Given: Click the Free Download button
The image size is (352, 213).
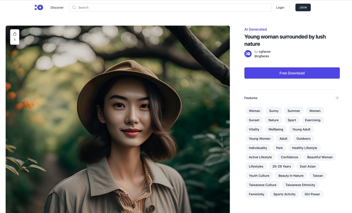Looking at the screenshot, I should pyautogui.click(x=292, y=73).
